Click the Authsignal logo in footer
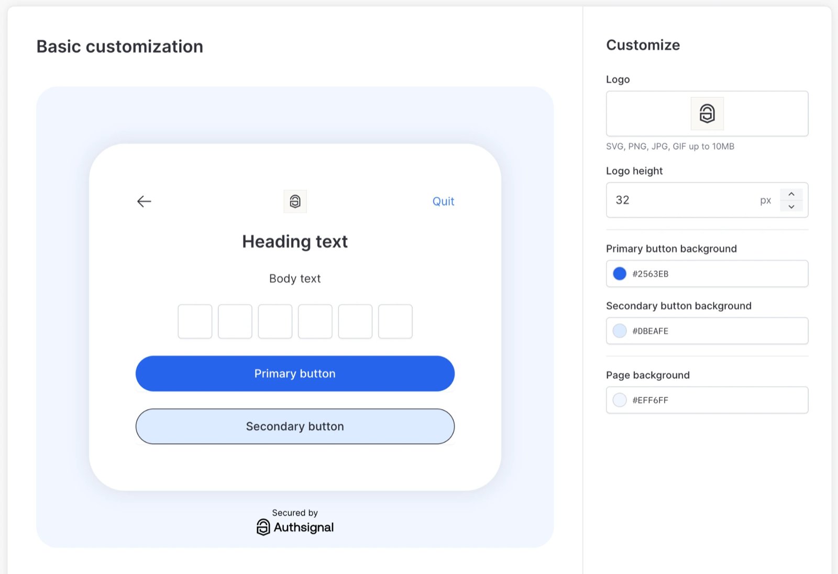Screen dimensions: 838x574 pos(295,527)
